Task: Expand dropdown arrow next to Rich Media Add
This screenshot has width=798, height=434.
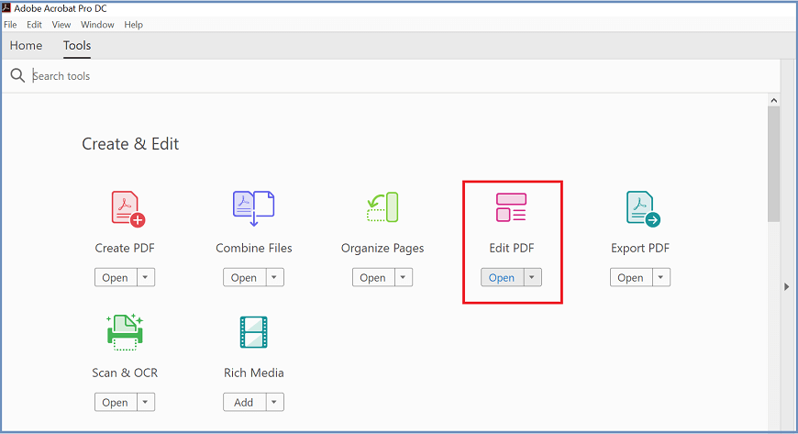Action: 274,403
